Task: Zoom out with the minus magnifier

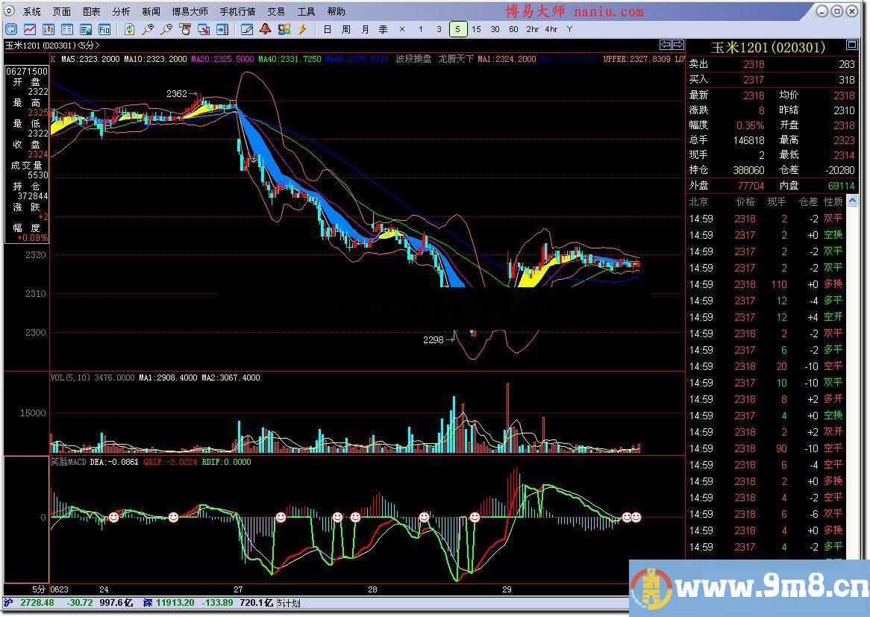Action: pos(166,29)
